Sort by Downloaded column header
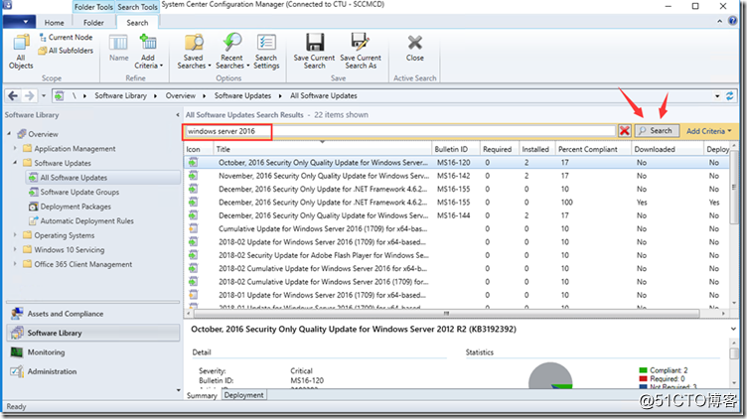This screenshot has width=747, height=419. (668, 149)
